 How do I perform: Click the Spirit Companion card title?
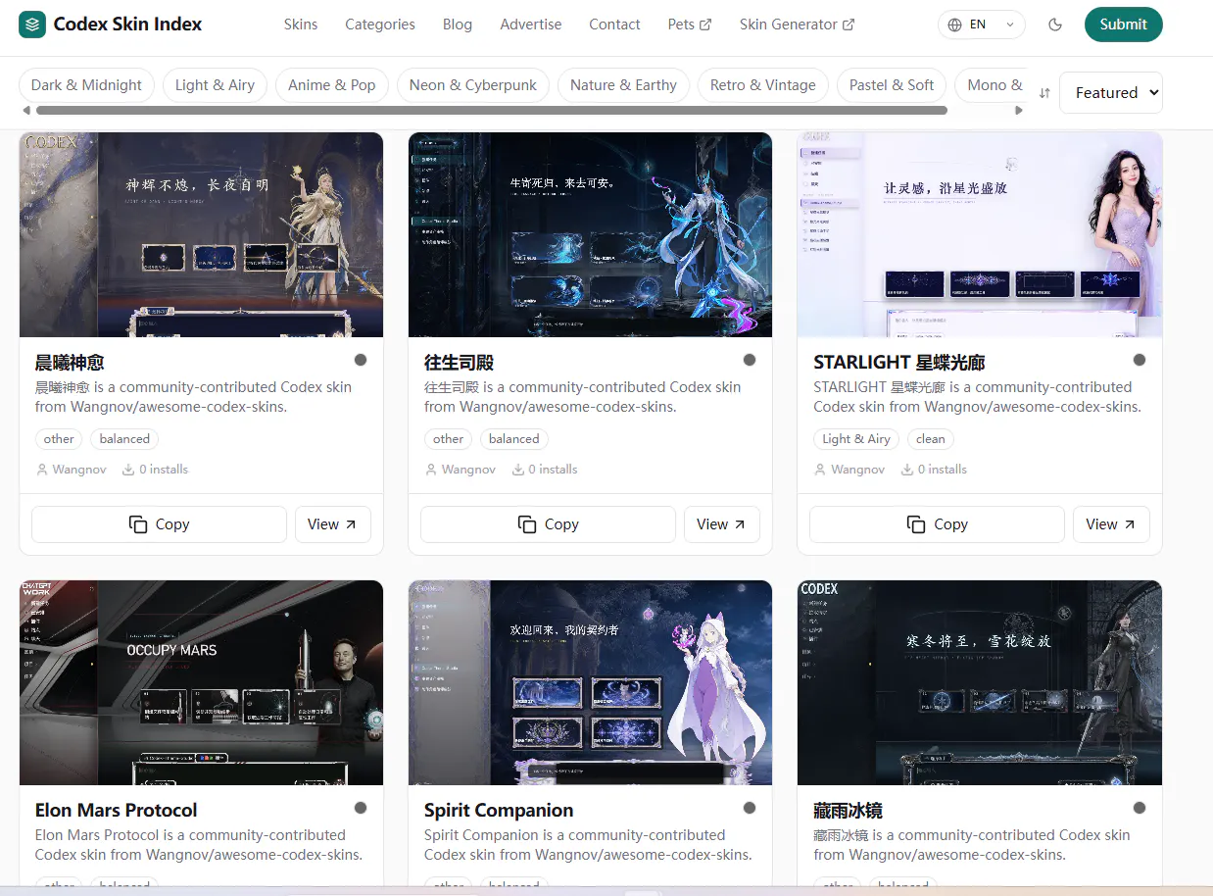pos(499,811)
